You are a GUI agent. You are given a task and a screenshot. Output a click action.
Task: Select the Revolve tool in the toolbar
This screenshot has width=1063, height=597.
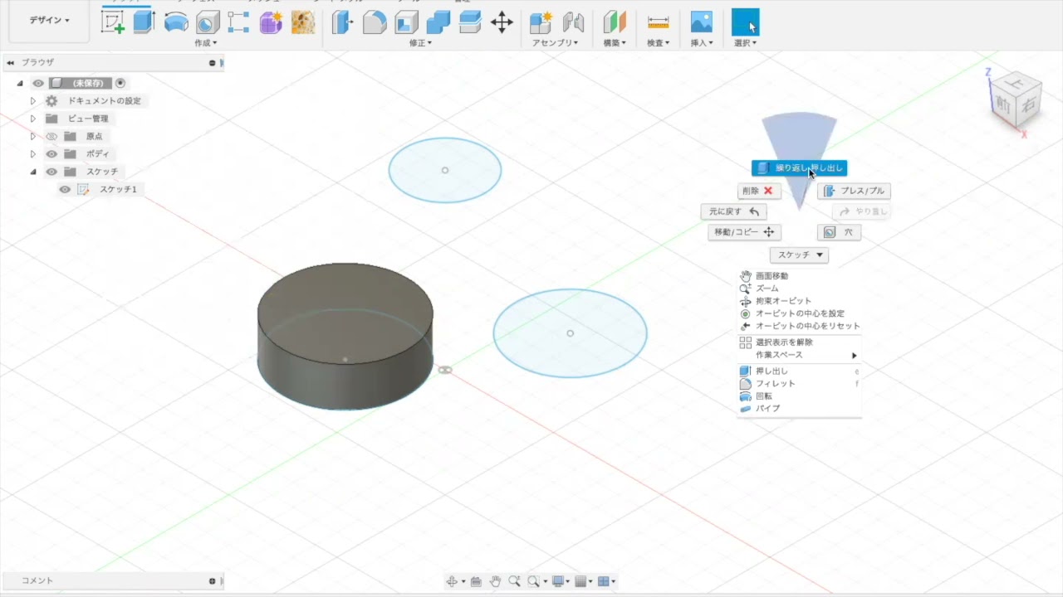pyautogui.click(x=176, y=22)
